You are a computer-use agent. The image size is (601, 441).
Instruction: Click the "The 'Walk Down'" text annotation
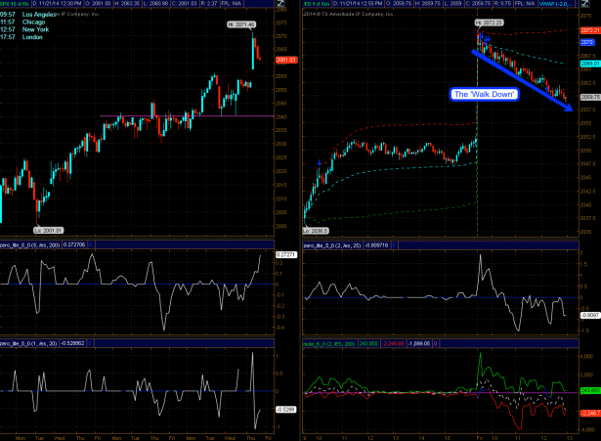[477, 94]
